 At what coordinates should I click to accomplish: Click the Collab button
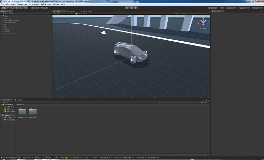(213, 8)
